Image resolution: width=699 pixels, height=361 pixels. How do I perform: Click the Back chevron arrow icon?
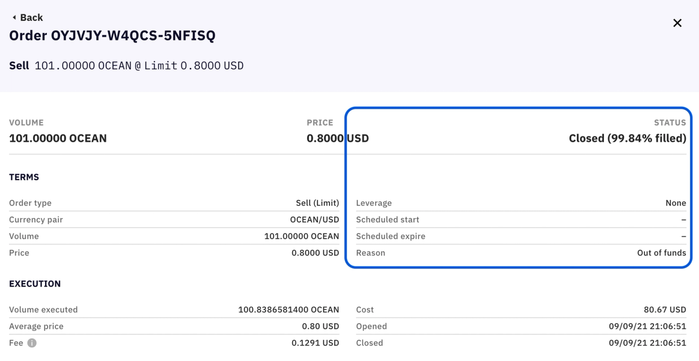click(x=13, y=17)
